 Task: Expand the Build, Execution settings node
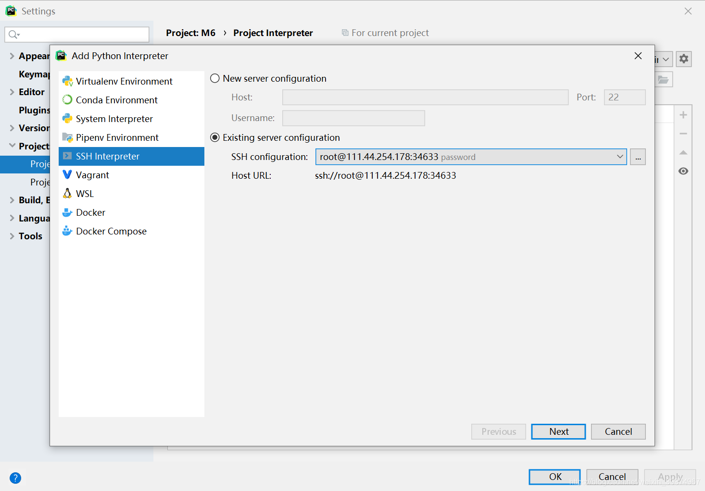(x=12, y=200)
